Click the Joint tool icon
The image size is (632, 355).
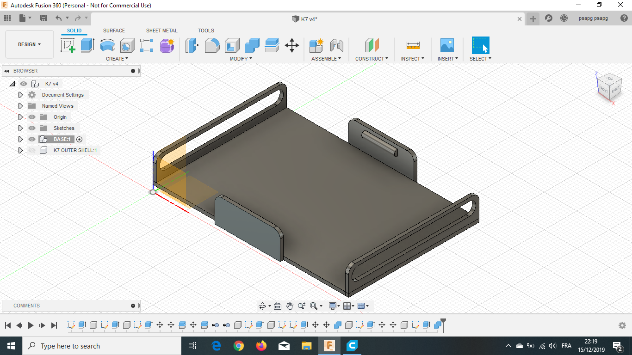pos(337,45)
